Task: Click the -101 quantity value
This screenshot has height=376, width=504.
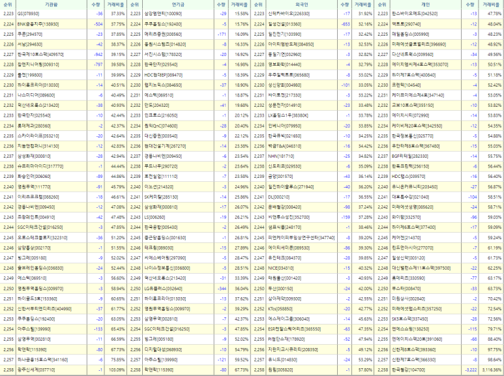Action: pyautogui.click(x=346, y=85)
